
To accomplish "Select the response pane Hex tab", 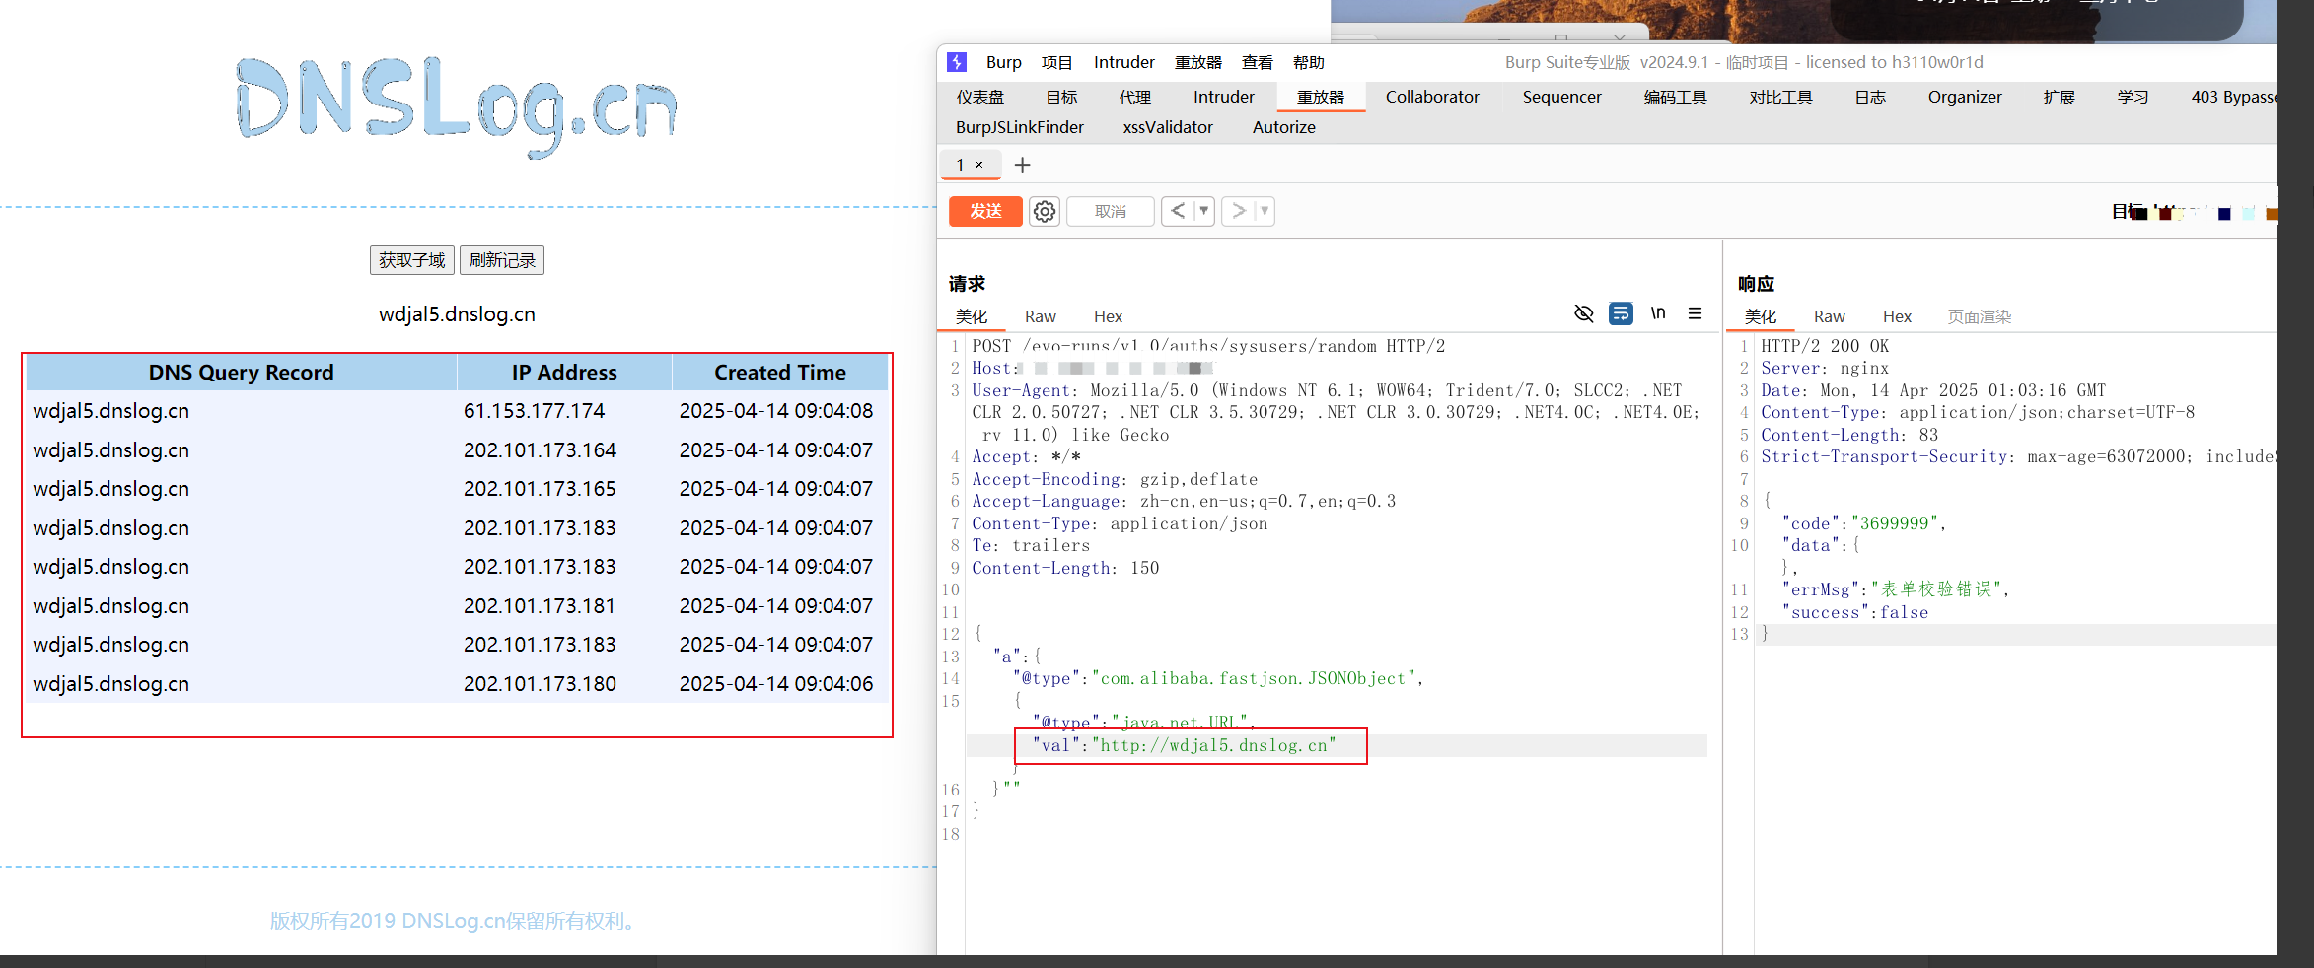I will pyautogui.click(x=1897, y=316).
